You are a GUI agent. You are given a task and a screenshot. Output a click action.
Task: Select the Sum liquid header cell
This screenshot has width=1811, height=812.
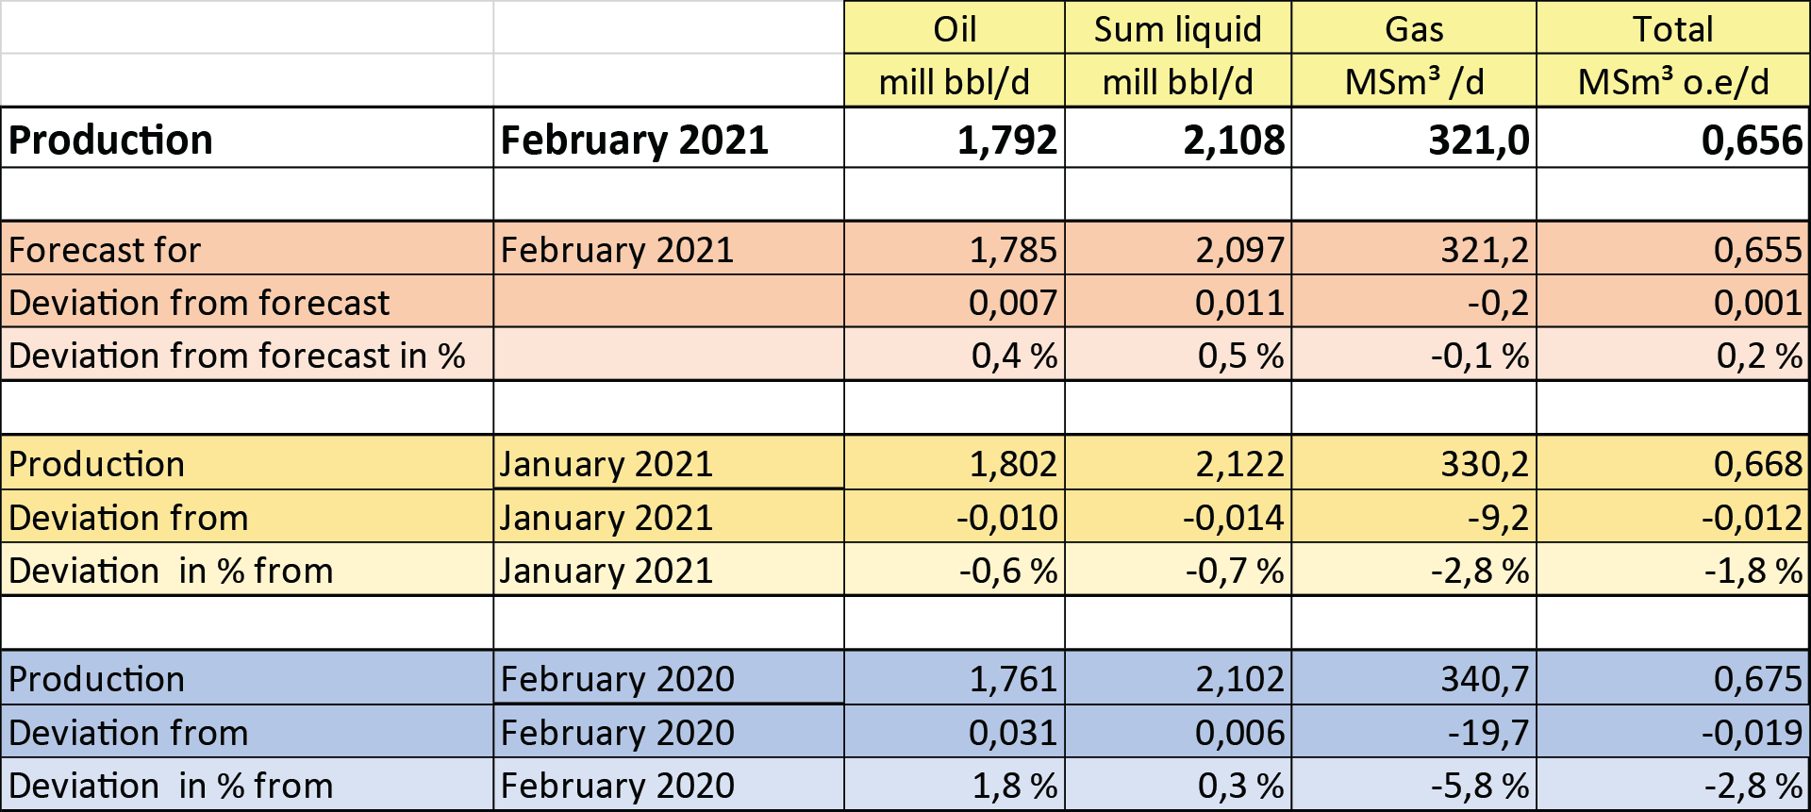coord(1178,27)
